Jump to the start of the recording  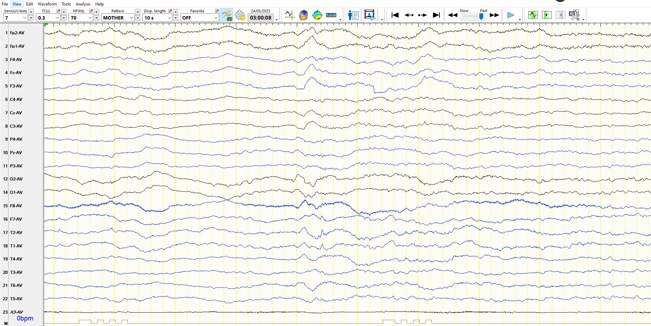point(395,15)
